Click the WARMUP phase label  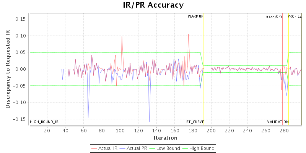click(195, 16)
